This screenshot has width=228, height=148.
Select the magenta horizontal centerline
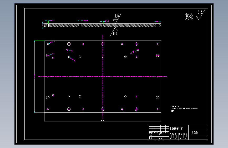pyautogui.click(x=103, y=76)
